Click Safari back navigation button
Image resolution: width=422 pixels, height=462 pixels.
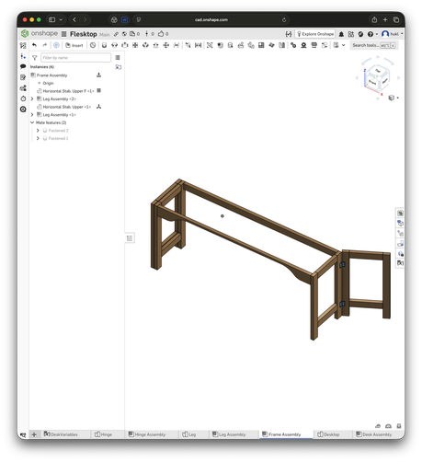pos(74,19)
